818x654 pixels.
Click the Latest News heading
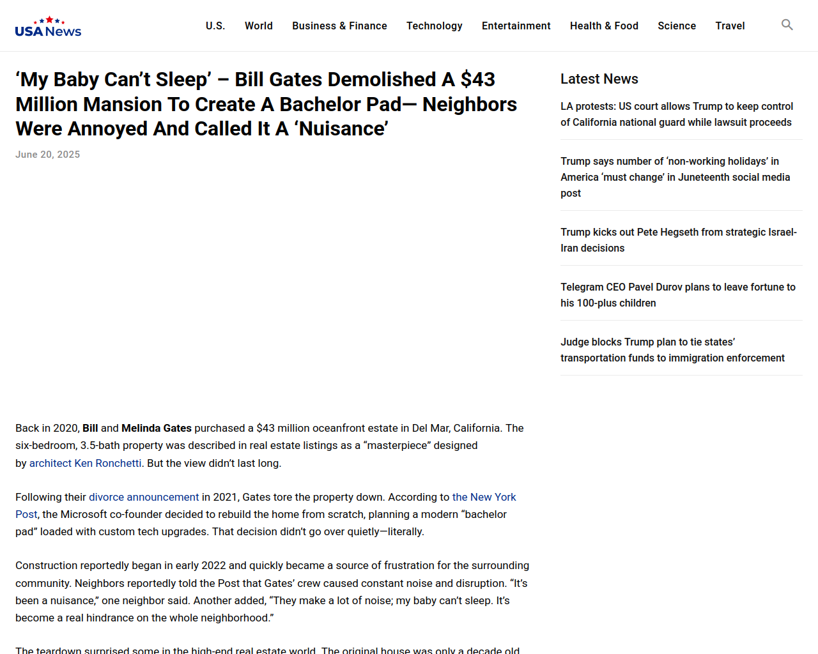pos(599,79)
